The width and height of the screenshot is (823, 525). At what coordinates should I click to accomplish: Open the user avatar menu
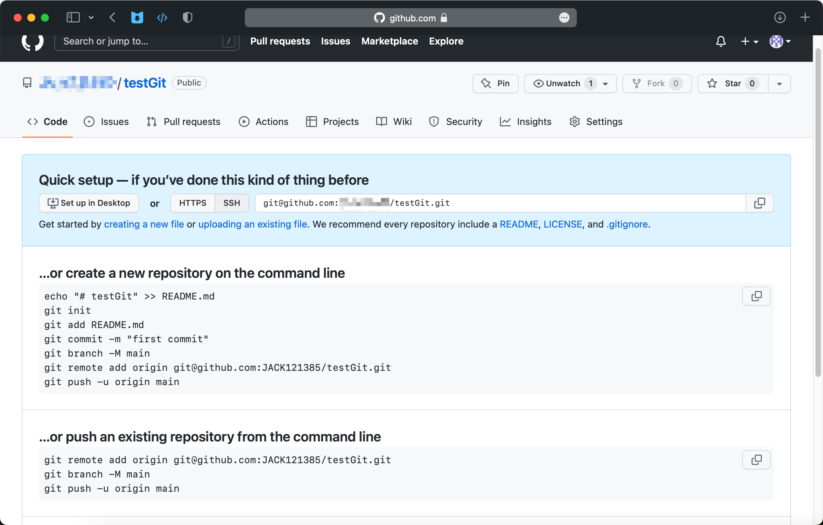[x=780, y=41]
